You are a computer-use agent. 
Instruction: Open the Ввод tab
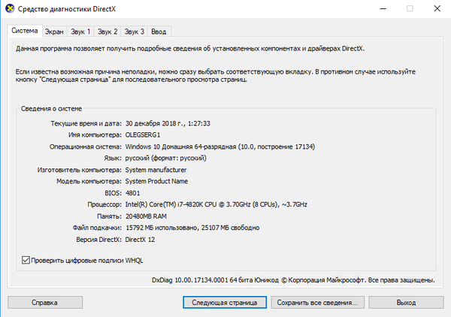click(159, 32)
